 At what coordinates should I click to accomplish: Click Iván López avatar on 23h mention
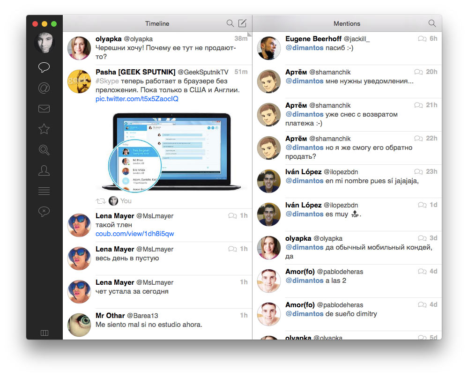(269, 181)
